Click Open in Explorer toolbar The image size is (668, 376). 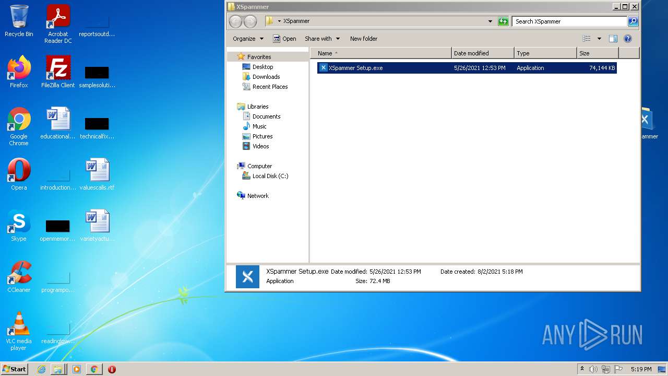click(284, 39)
